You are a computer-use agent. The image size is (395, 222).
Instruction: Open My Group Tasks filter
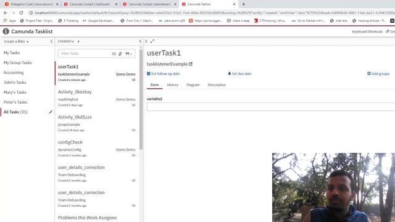[18, 63]
